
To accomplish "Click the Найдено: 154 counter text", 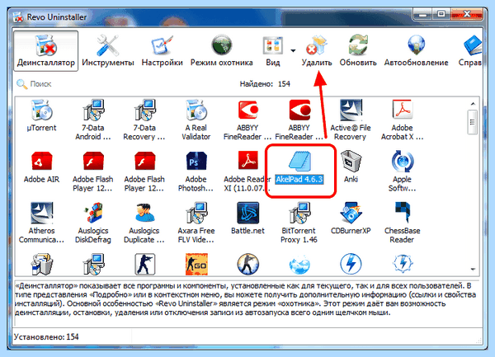I will pyautogui.click(x=265, y=84).
